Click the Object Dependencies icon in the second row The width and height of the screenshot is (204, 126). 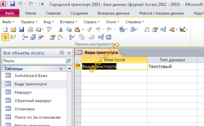tap(101, 37)
